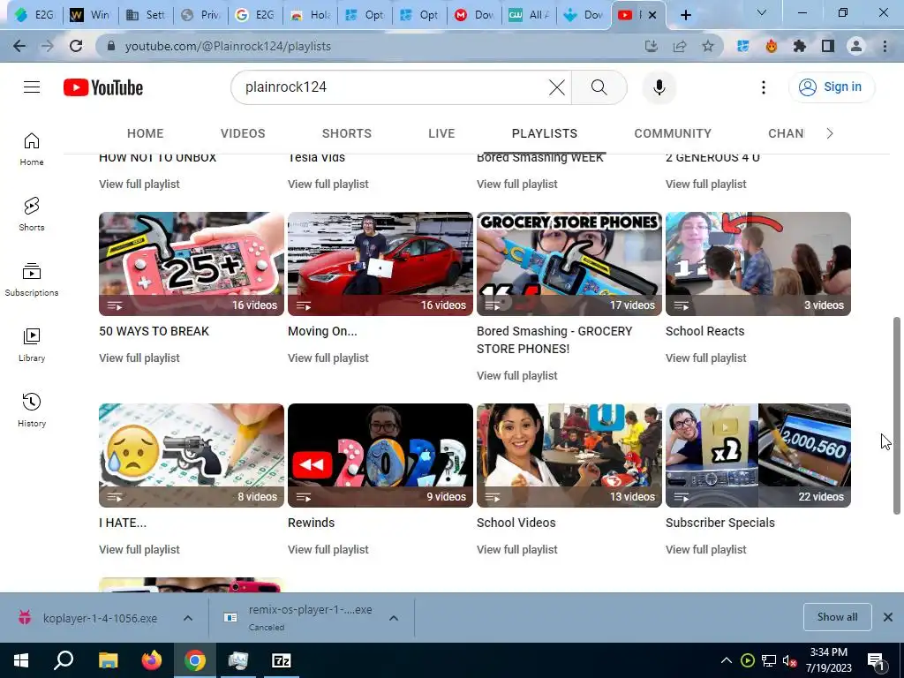Open the YouTube hamburger guide menu
This screenshot has height=678, width=904.
pyautogui.click(x=32, y=87)
